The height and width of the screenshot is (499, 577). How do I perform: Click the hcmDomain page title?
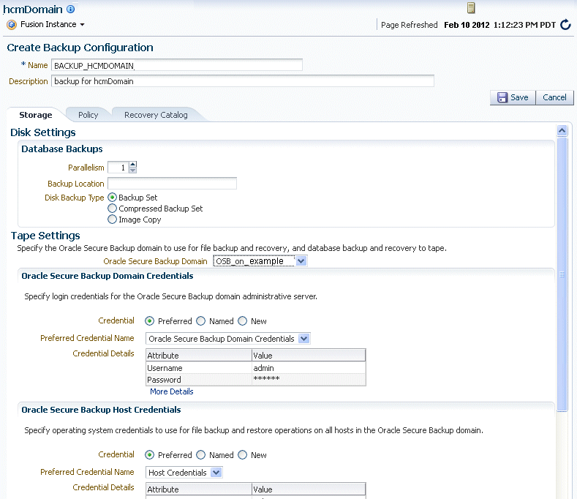coord(33,10)
